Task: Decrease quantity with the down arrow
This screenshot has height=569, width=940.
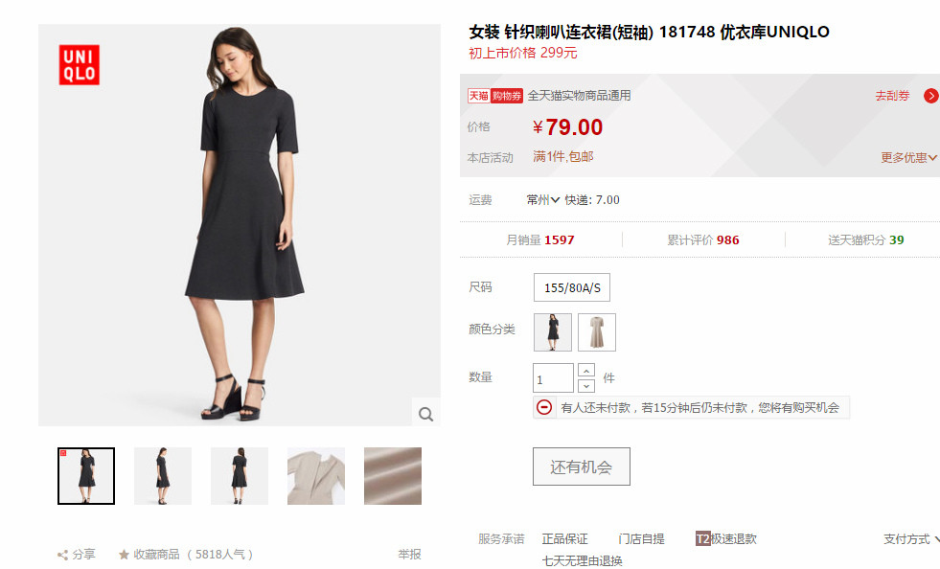Action: pyautogui.click(x=586, y=385)
